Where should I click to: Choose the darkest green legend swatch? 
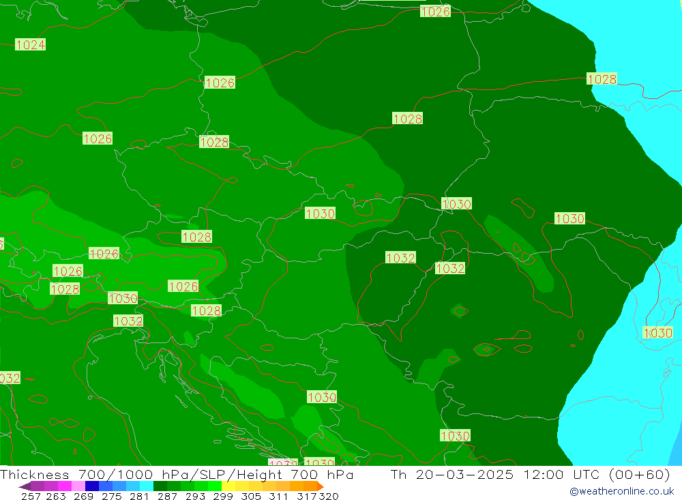[x=160, y=486]
